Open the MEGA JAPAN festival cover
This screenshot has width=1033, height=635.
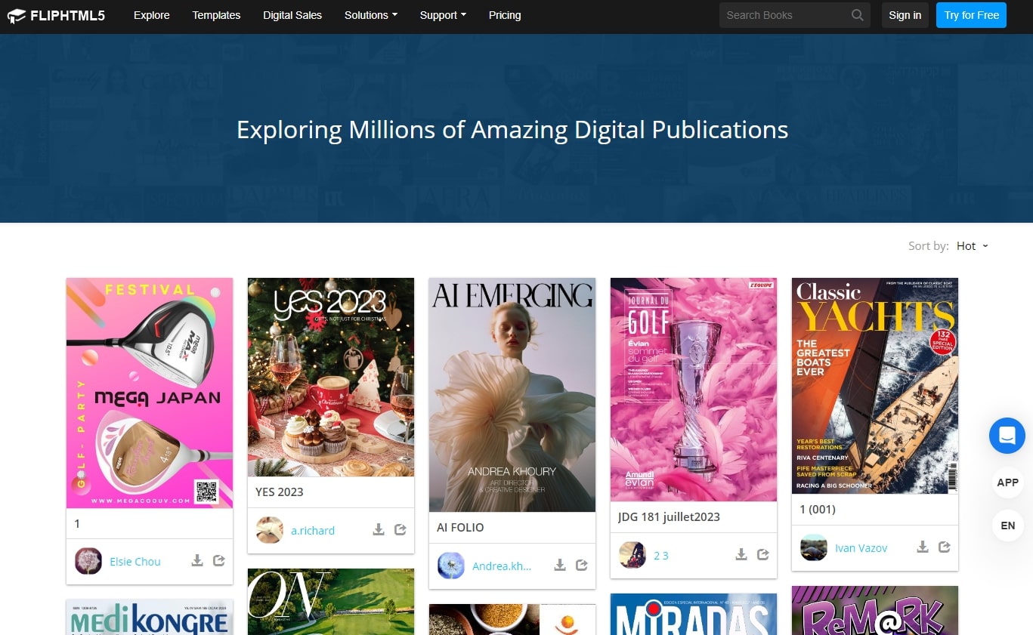(150, 393)
